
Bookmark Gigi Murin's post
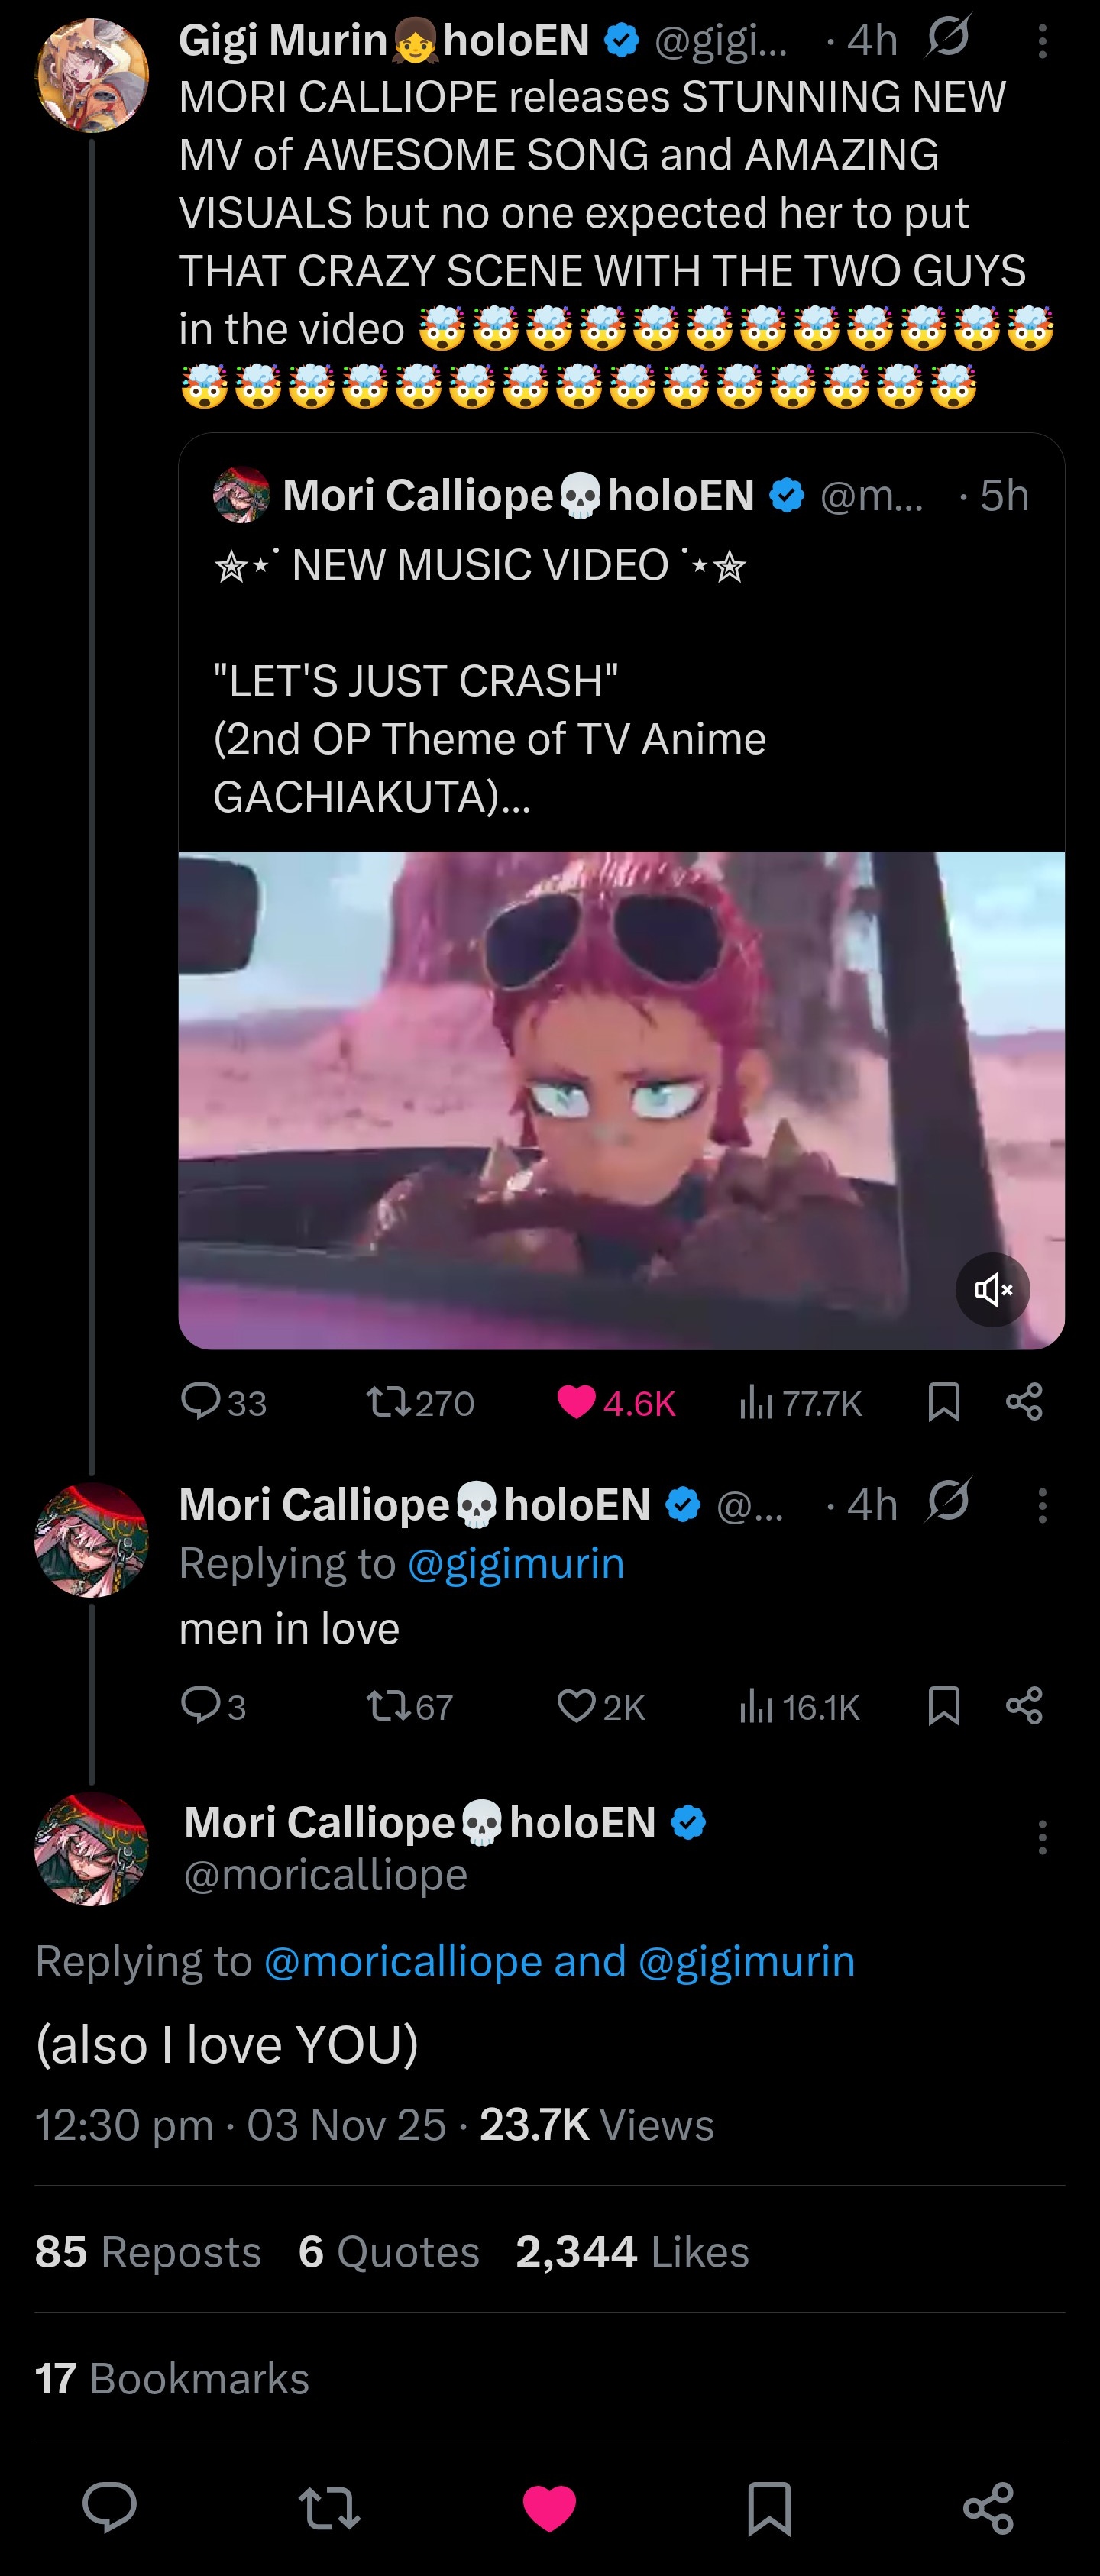pyautogui.click(x=944, y=1402)
